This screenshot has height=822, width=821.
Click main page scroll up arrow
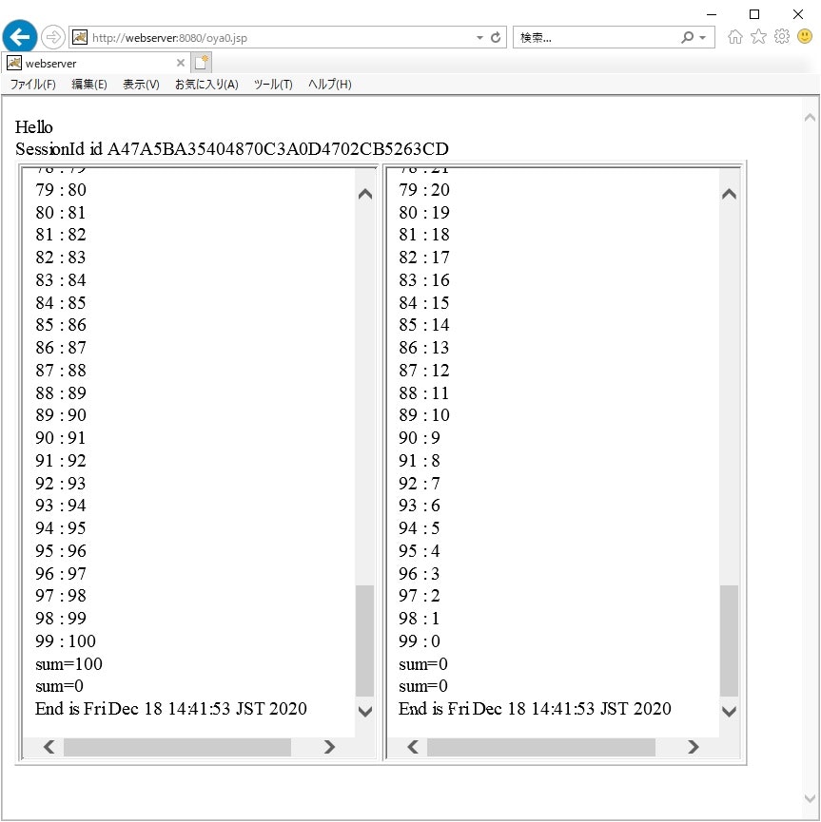pos(810,118)
